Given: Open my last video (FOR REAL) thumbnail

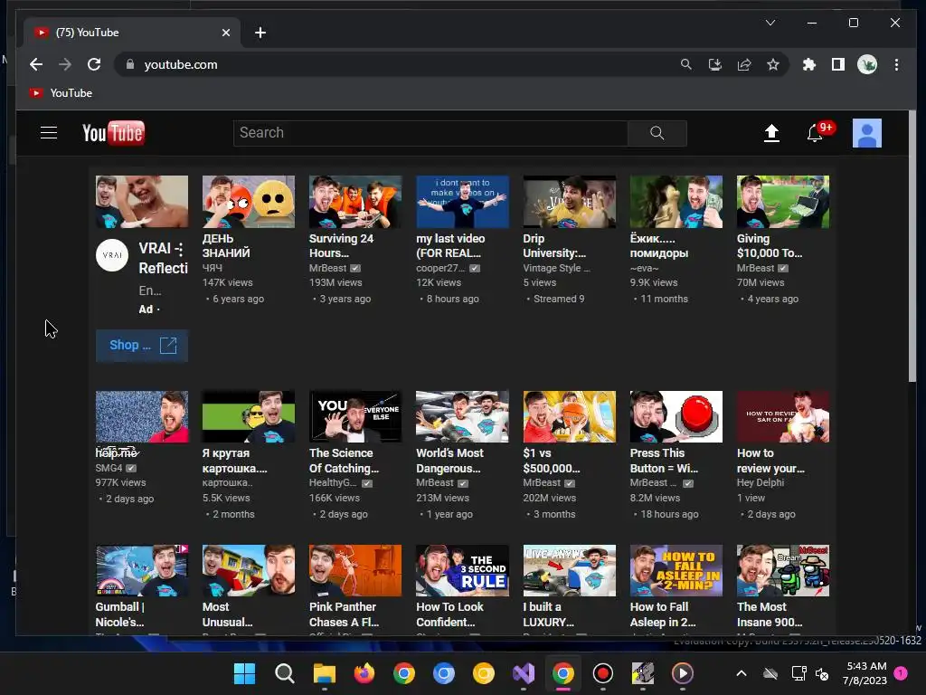Looking at the screenshot, I should [462, 202].
